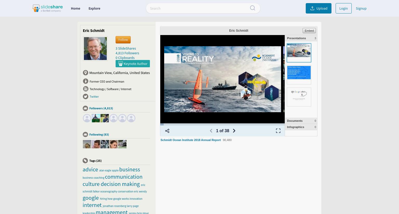Click the location pin icon

tap(85, 73)
